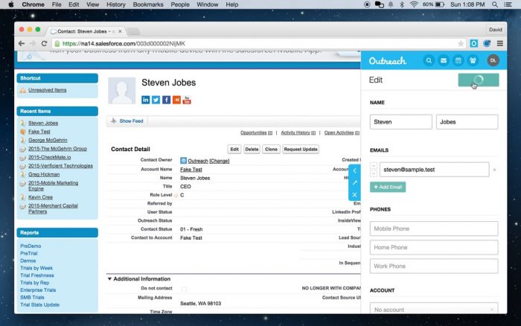The image size is (521, 326).
Task: Click the Work Phone field
Action: 434,266
